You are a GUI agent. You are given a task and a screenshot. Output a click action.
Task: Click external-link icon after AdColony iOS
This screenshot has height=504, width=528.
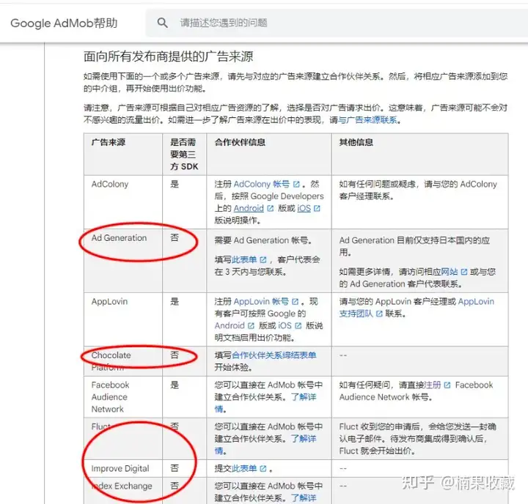(317, 209)
